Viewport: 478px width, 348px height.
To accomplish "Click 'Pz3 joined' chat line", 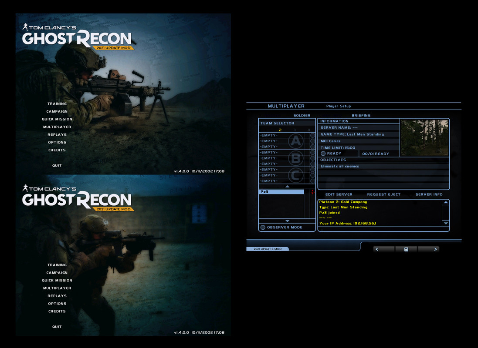I will [329, 213].
